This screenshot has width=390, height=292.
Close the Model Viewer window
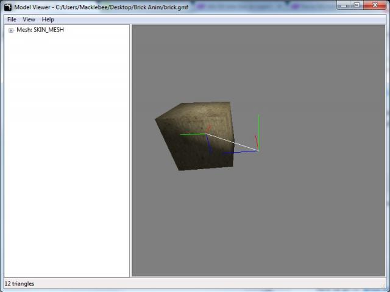(376, 5)
